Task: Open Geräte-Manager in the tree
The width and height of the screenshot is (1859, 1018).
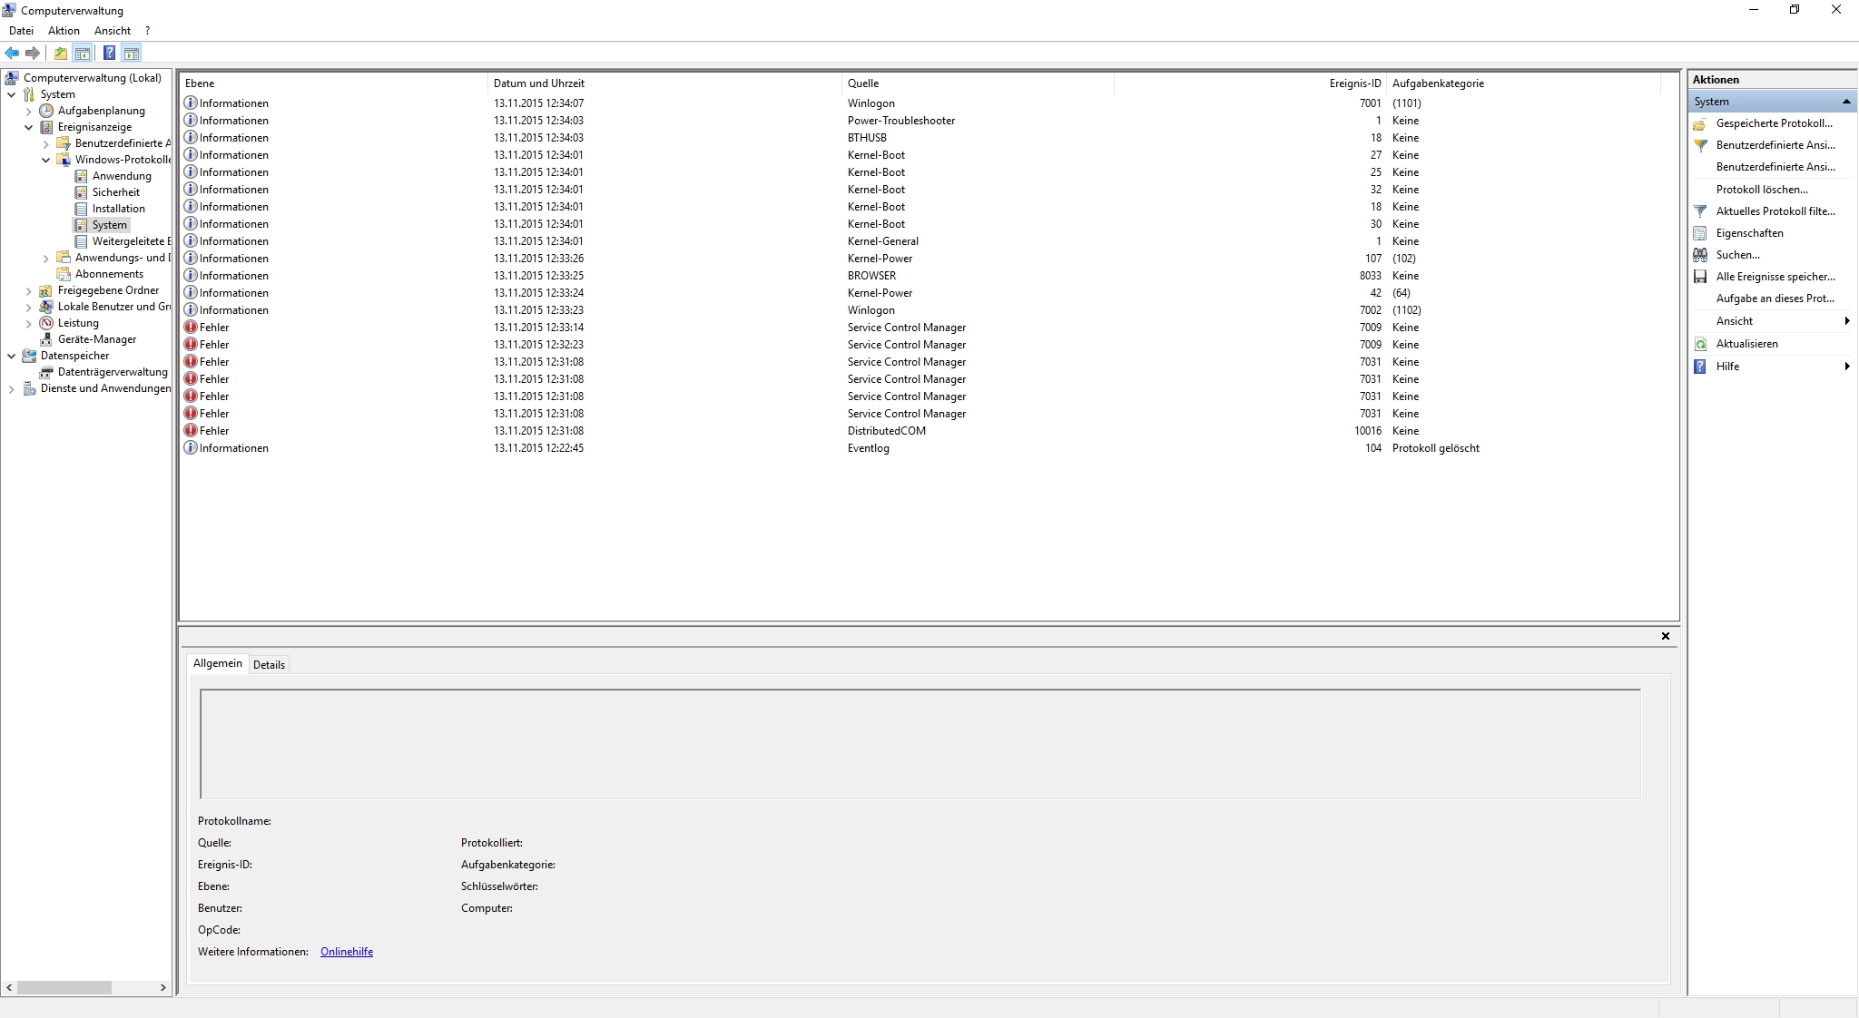Action: (96, 339)
